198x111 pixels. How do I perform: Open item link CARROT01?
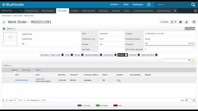tap(40, 79)
